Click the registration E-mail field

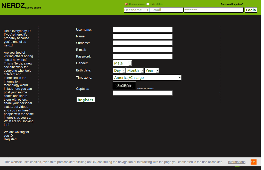point(143,50)
